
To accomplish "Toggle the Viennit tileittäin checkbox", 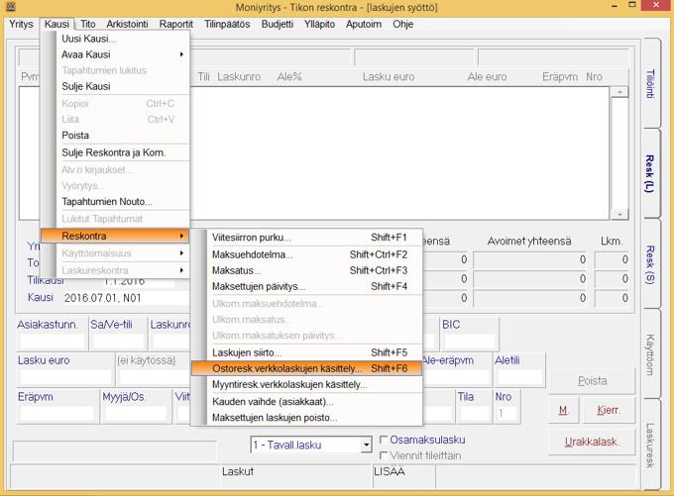I will tap(384, 455).
